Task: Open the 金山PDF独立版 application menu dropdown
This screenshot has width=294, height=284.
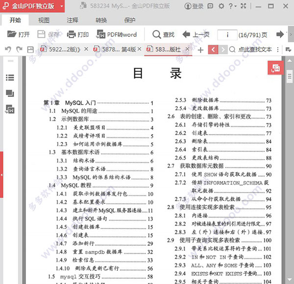Action: (62, 6)
